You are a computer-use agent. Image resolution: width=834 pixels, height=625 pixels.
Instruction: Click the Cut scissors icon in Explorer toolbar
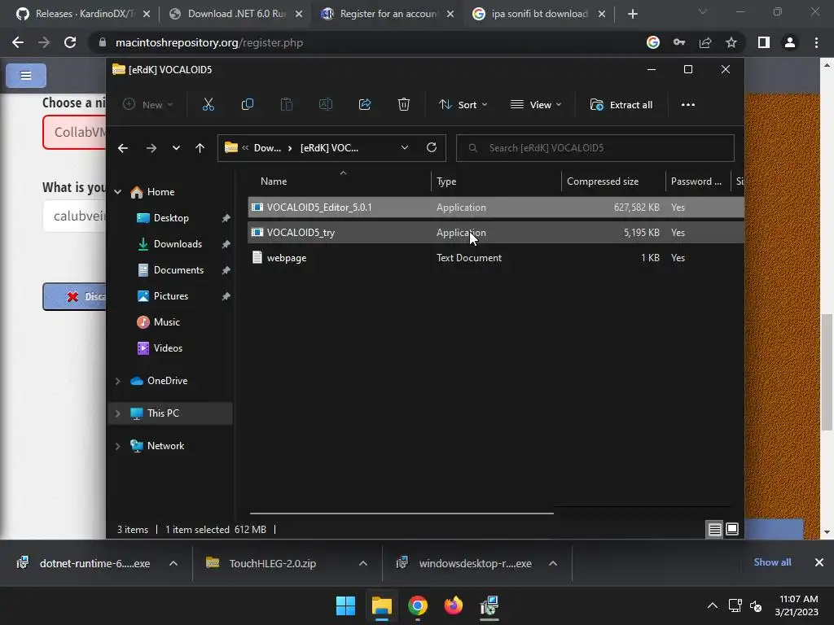208,105
